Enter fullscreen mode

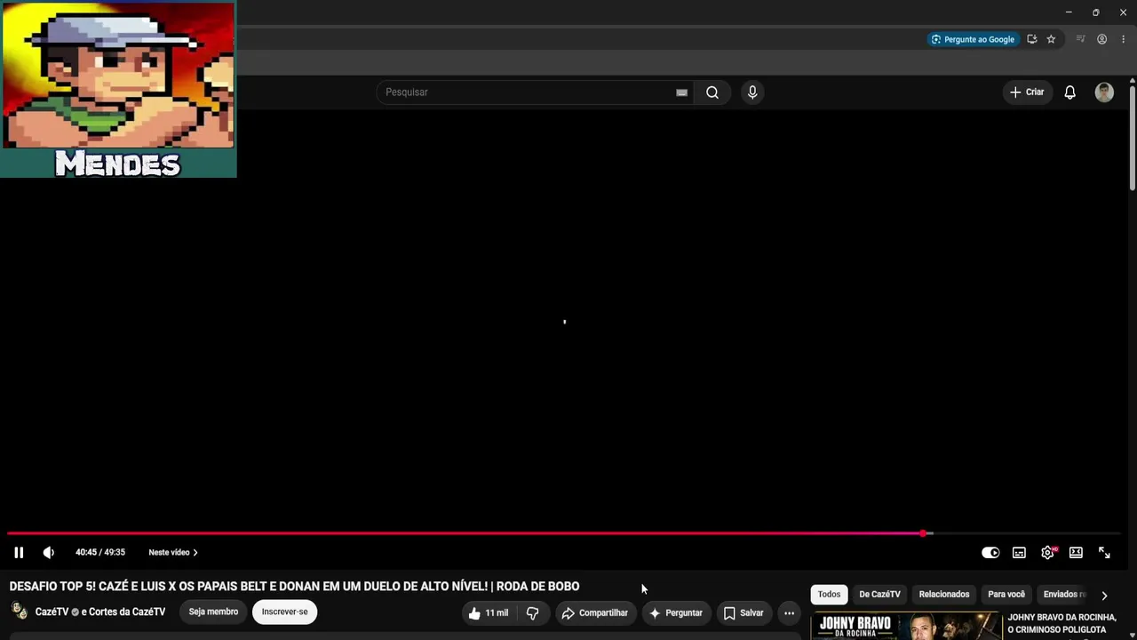click(x=1104, y=552)
